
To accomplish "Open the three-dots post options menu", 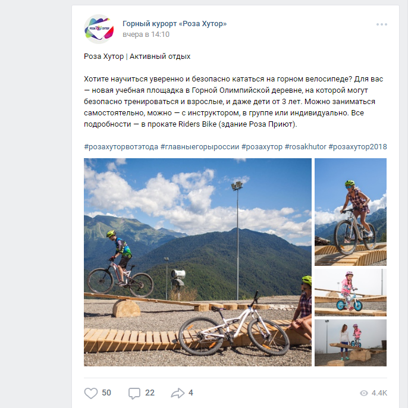I will pyautogui.click(x=381, y=24).
